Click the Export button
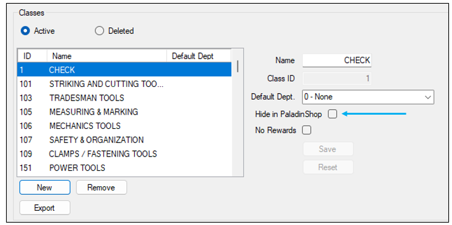The height and width of the screenshot is (225, 452). 45,208
